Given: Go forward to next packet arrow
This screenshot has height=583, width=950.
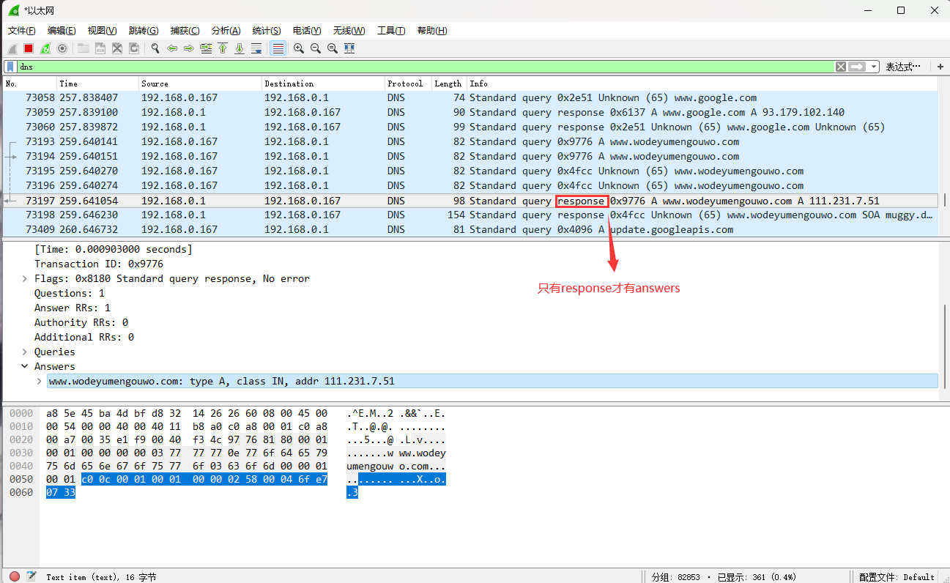Looking at the screenshot, I should pyautogui.click(x=189, y=48).
